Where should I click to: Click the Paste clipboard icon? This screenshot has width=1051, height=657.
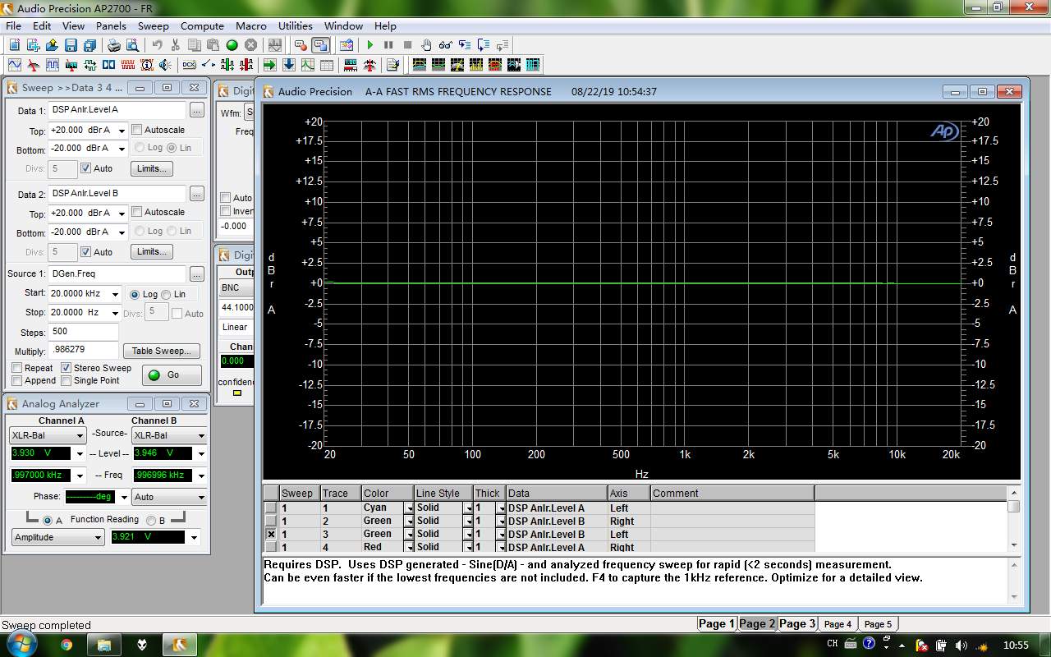click(213, 45)
